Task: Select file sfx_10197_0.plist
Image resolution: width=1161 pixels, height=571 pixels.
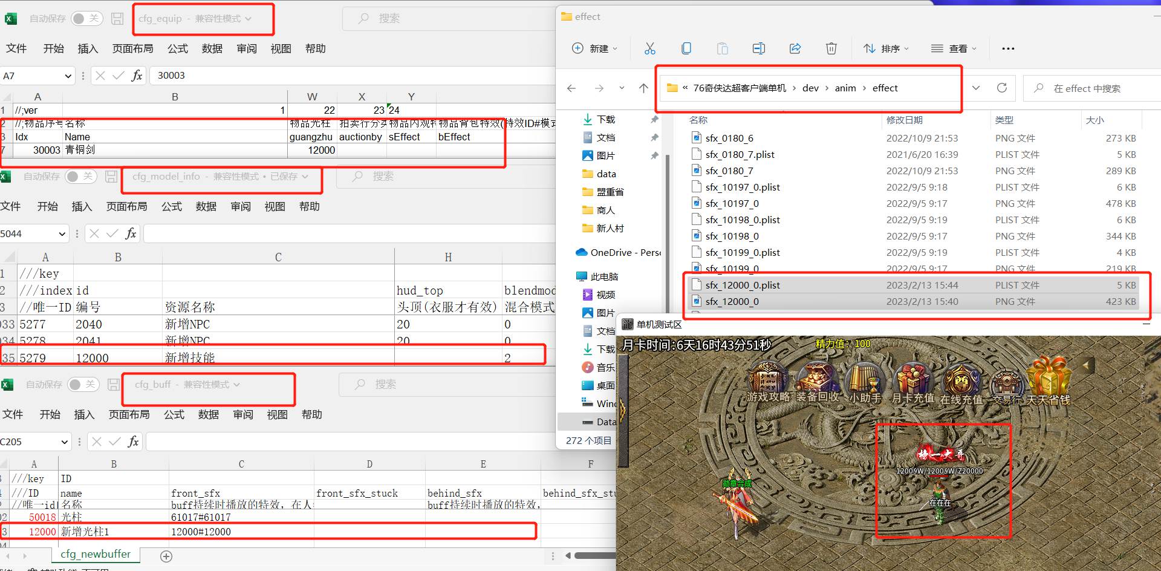Action: tap(743, 187)
